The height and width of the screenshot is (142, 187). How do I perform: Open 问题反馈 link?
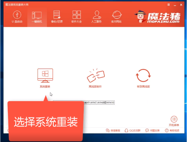(152, 130)
